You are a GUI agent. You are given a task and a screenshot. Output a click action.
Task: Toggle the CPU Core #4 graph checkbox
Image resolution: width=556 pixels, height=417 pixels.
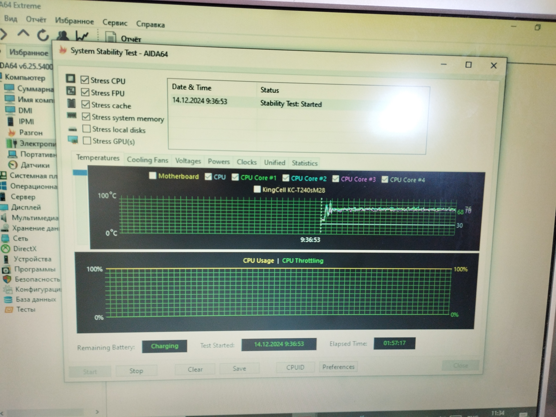click(385, 179)
